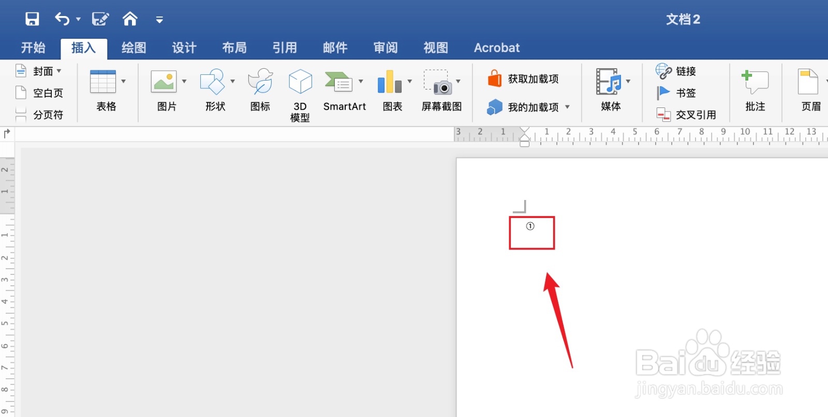
Task: Click the 媒体 media icon
Action: point(608,82)
